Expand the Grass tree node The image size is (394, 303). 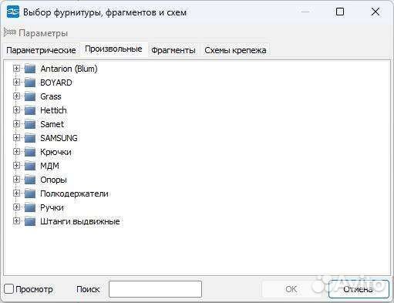(x=16, y=96)
